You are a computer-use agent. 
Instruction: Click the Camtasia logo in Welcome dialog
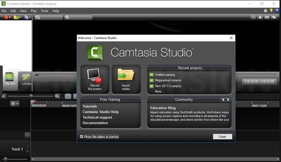point(95,52)
